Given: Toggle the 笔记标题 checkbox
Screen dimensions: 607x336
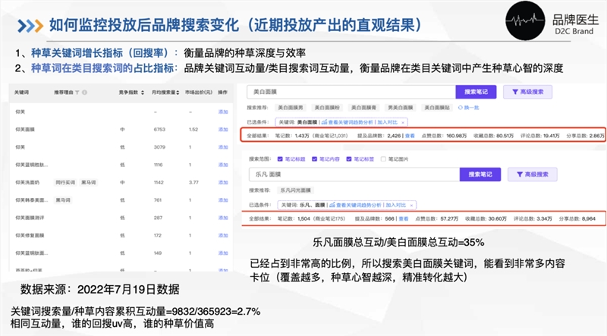Looking at the screenshot, I should (x=280, y=159).
